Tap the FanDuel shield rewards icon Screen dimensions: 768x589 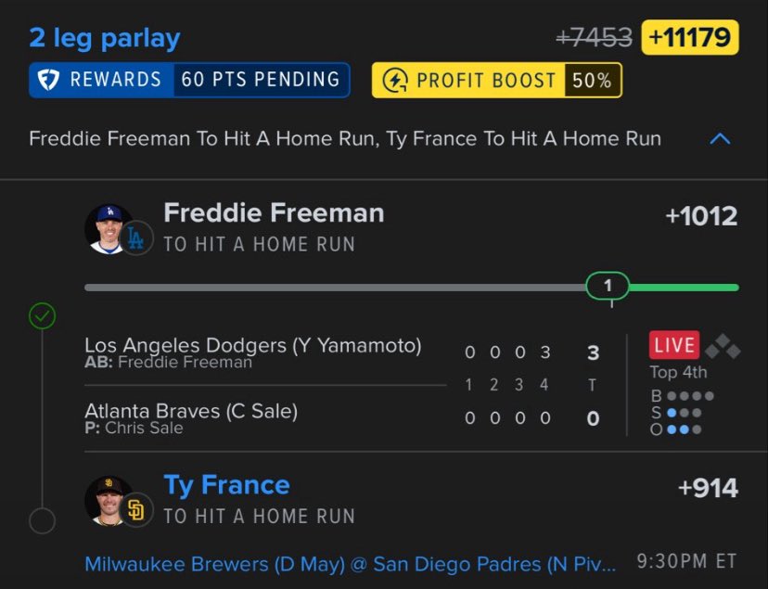coord(49,80)
